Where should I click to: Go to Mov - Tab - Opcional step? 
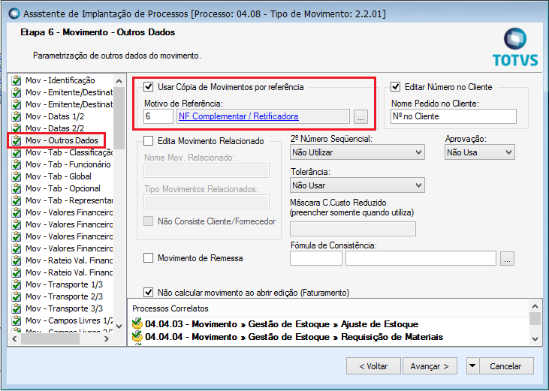tap(62, 188)
